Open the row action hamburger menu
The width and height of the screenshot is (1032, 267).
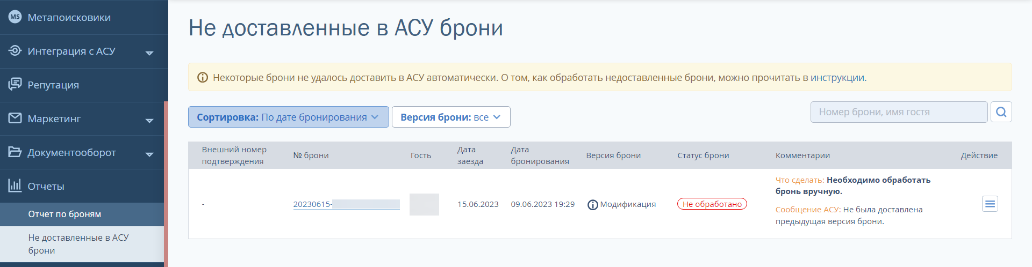coord(990,204)
